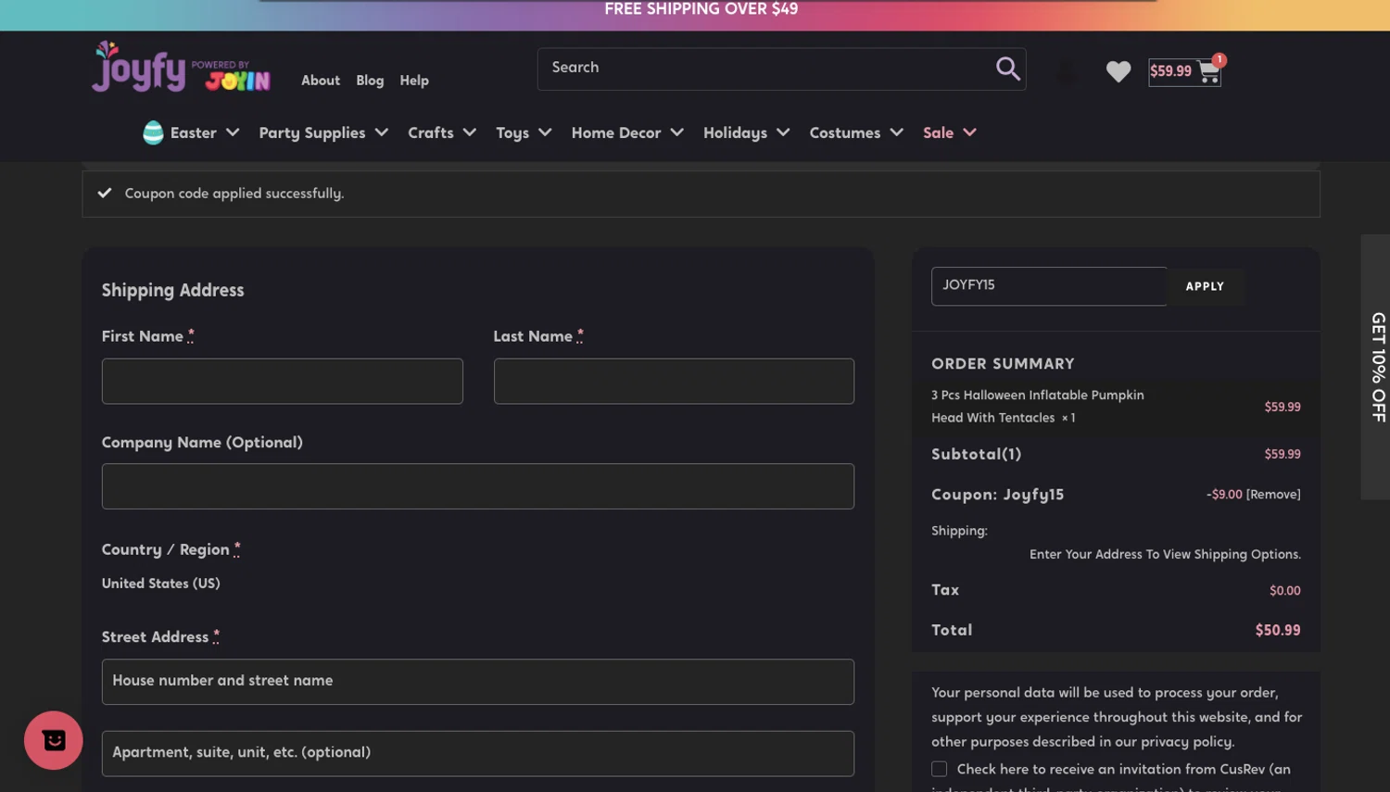Open the Joyfy logo homepage link
This screenshot has height=792, width=1390.
click(181, 67)
